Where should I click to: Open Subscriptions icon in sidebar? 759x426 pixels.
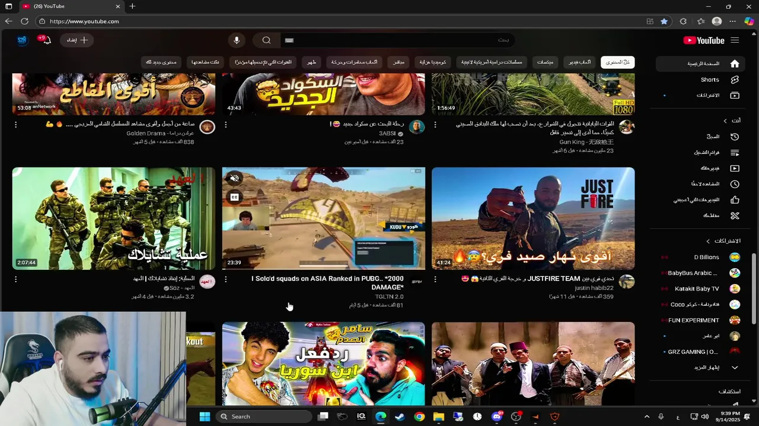point(735,95)
